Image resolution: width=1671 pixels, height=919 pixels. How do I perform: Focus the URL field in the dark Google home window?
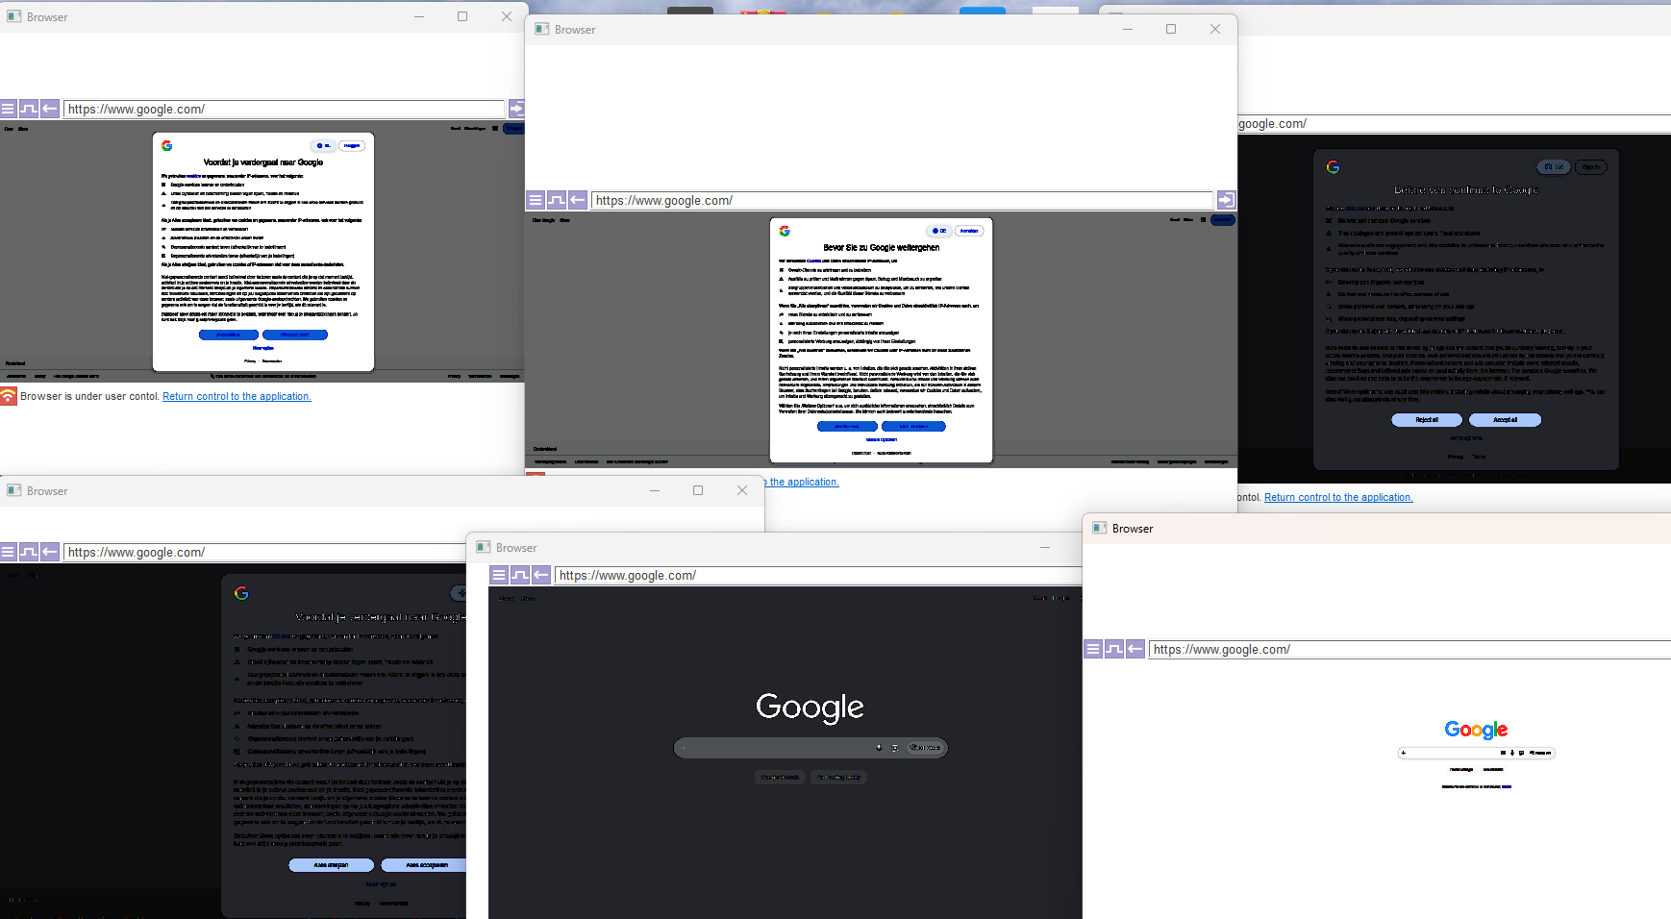[x=818, y=575]
